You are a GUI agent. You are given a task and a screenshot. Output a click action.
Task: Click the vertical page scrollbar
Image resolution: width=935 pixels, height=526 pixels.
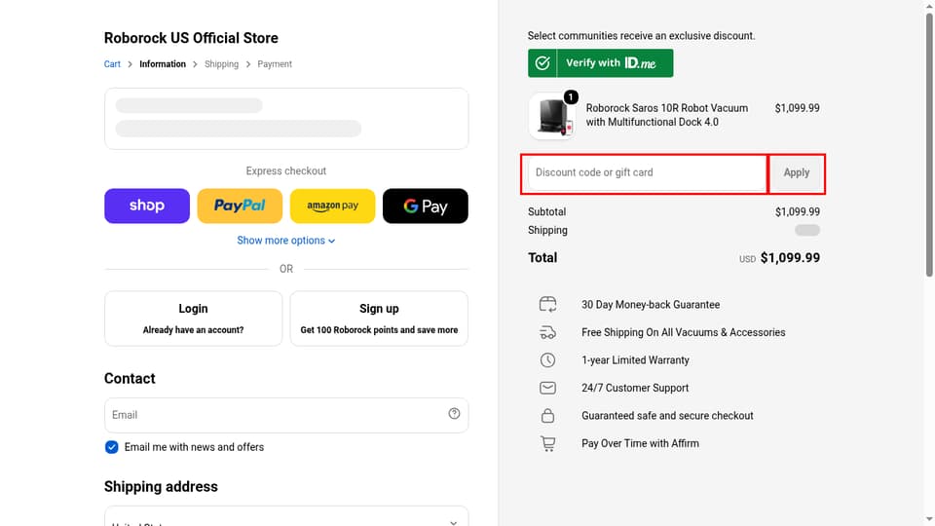point(929,145)
